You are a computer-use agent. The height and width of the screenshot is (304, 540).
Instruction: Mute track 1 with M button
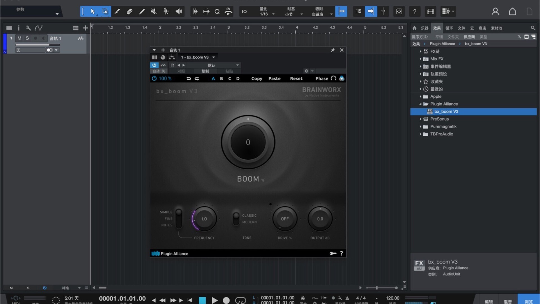tap(19, 38)
